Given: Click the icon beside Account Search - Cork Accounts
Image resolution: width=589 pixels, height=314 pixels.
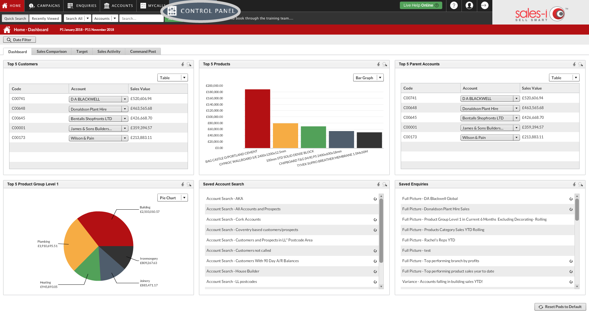Looking at the screenshot, I should [375, 220].
